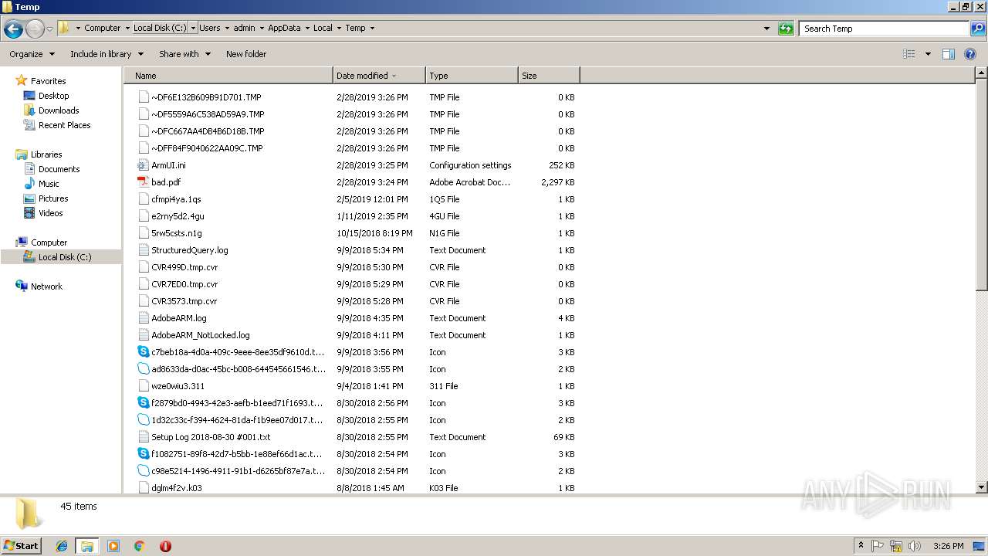The image size is (988, 556).
Task: Expand the Users breadcrumb arrow
Action: tap(226, 28)
